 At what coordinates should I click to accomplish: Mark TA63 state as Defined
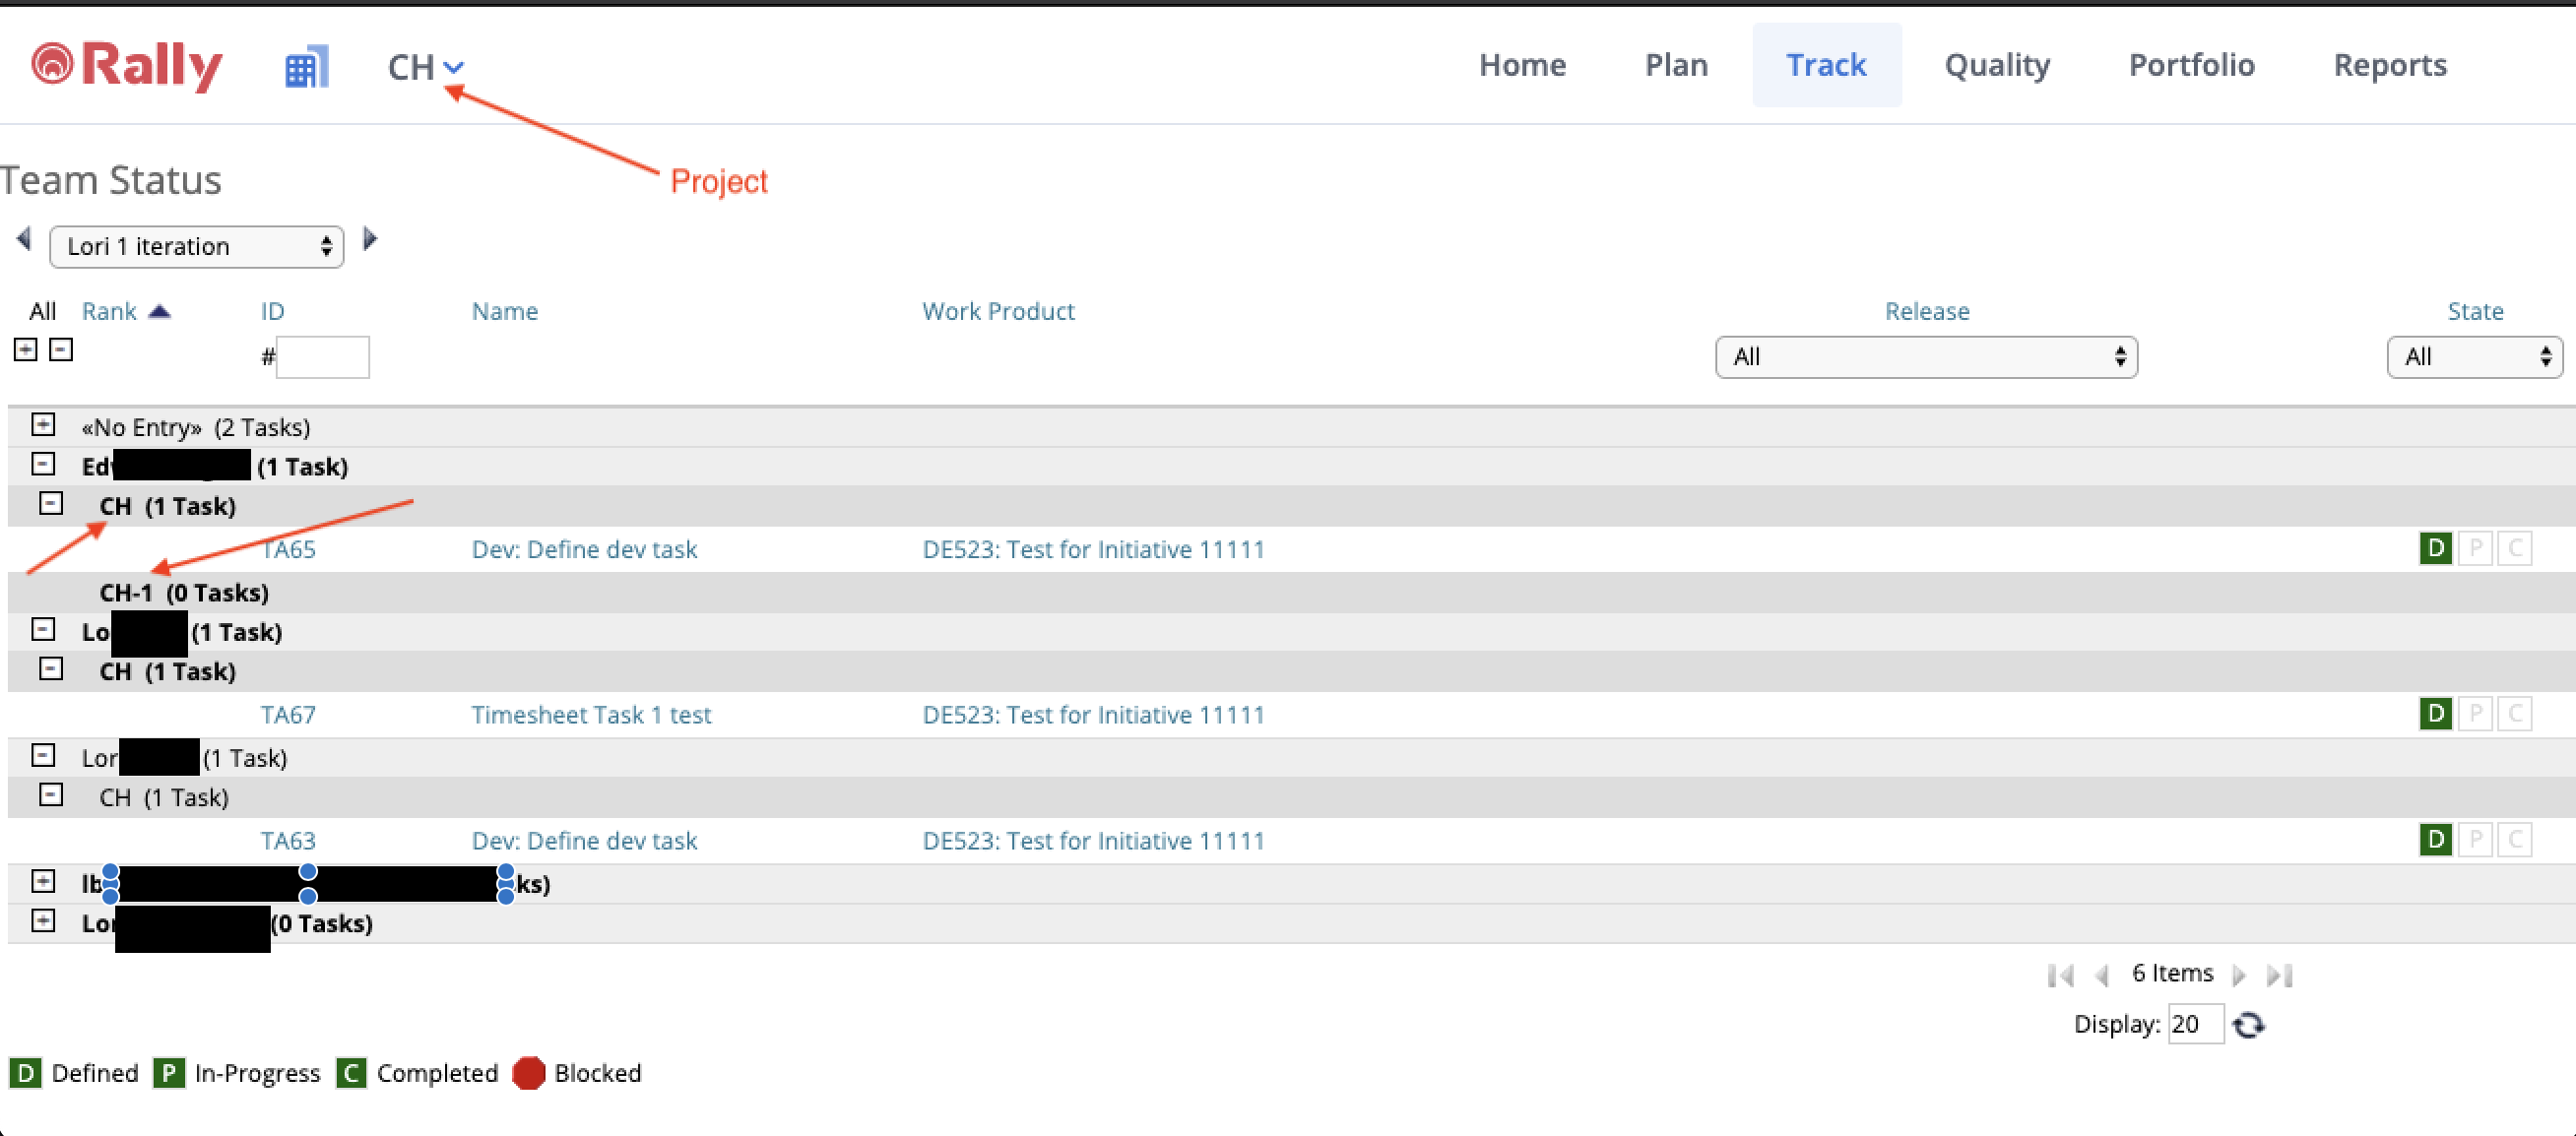[x=2435, y=840]
